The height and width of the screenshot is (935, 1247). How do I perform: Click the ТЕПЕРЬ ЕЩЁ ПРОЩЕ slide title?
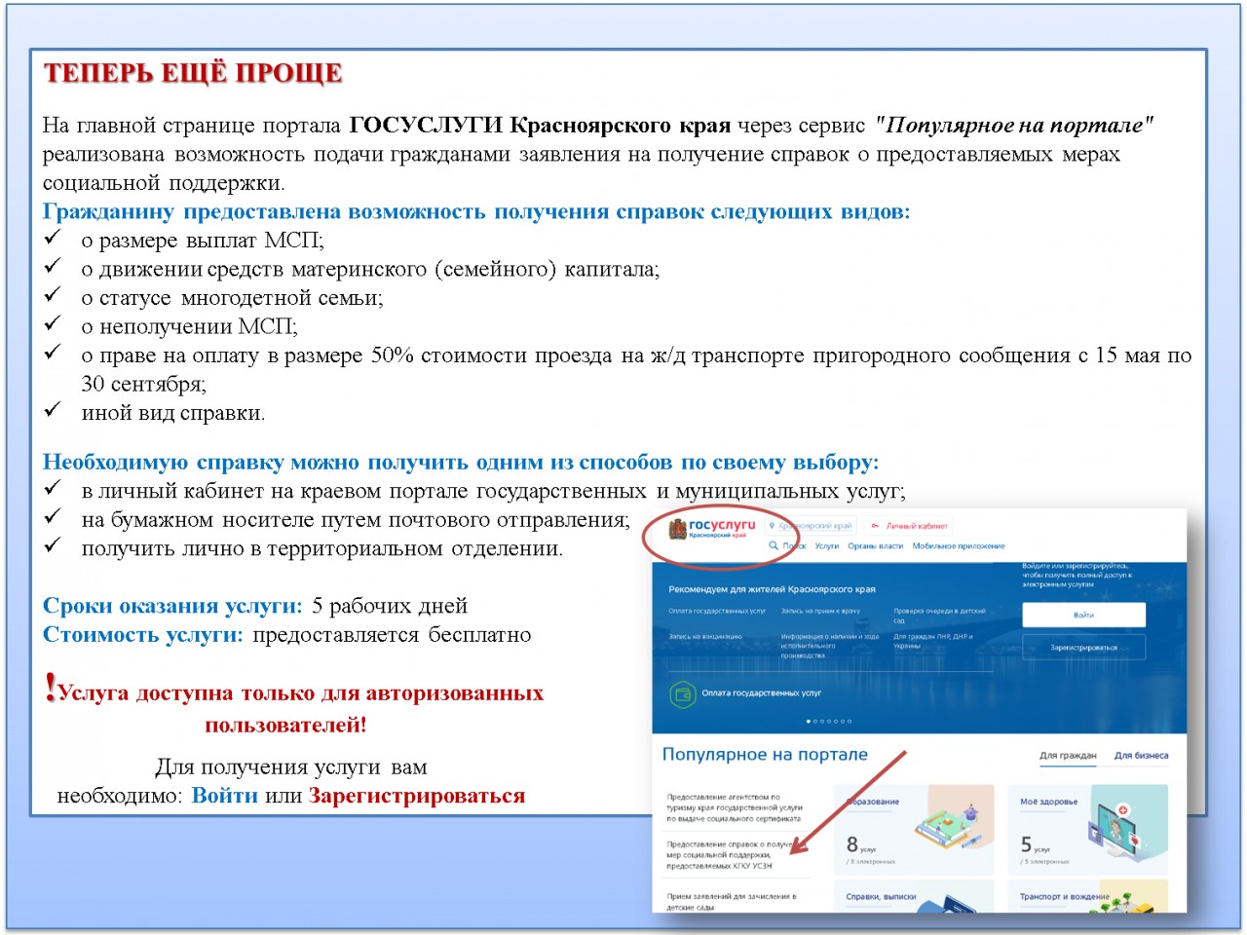click(x=193, y=73)
